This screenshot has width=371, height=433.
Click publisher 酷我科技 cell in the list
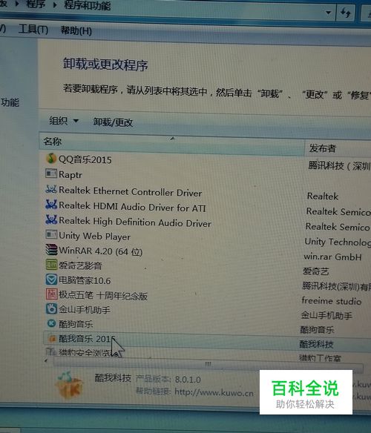tap(316, 344)
